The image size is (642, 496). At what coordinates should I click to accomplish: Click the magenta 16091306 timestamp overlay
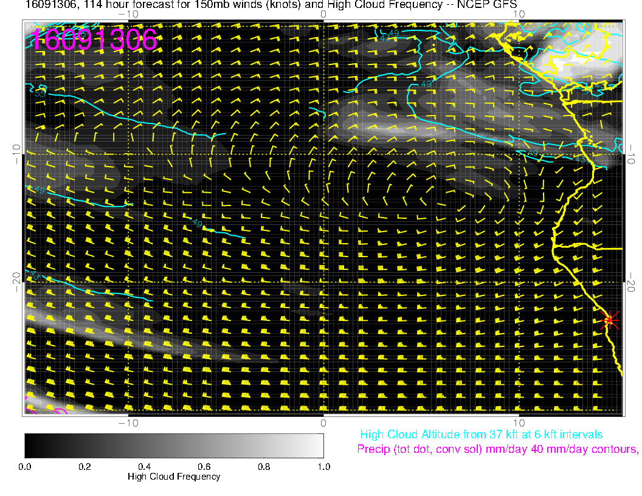tap(94, 40)
